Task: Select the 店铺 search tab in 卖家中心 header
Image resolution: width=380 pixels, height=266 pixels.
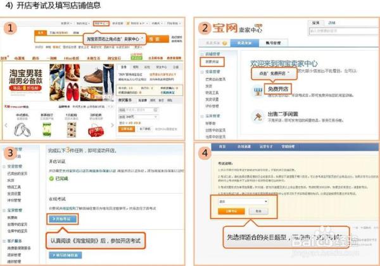Action: tap(331, 23)
